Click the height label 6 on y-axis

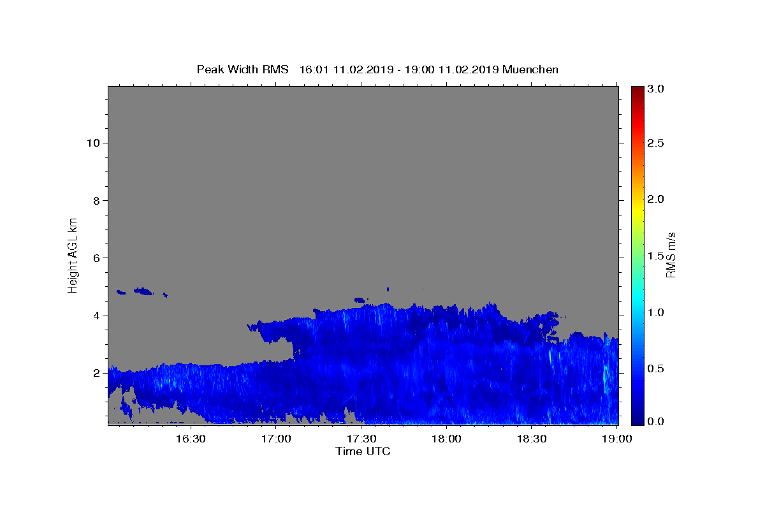pyautogui.click(x=95, y=258)
